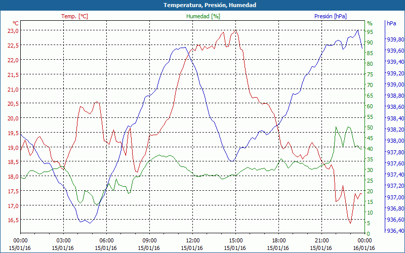The width and height of the screenshot is (405, 253).
Task: Click the 17,5 temperature axis tick
Action: point(13,191)
